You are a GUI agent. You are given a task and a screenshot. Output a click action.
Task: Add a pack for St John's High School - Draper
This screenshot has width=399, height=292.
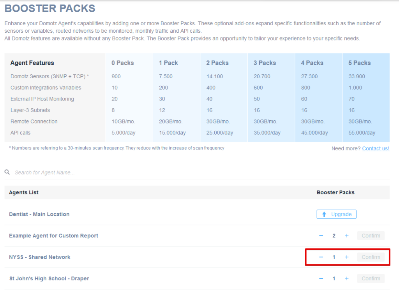[346, 278]
